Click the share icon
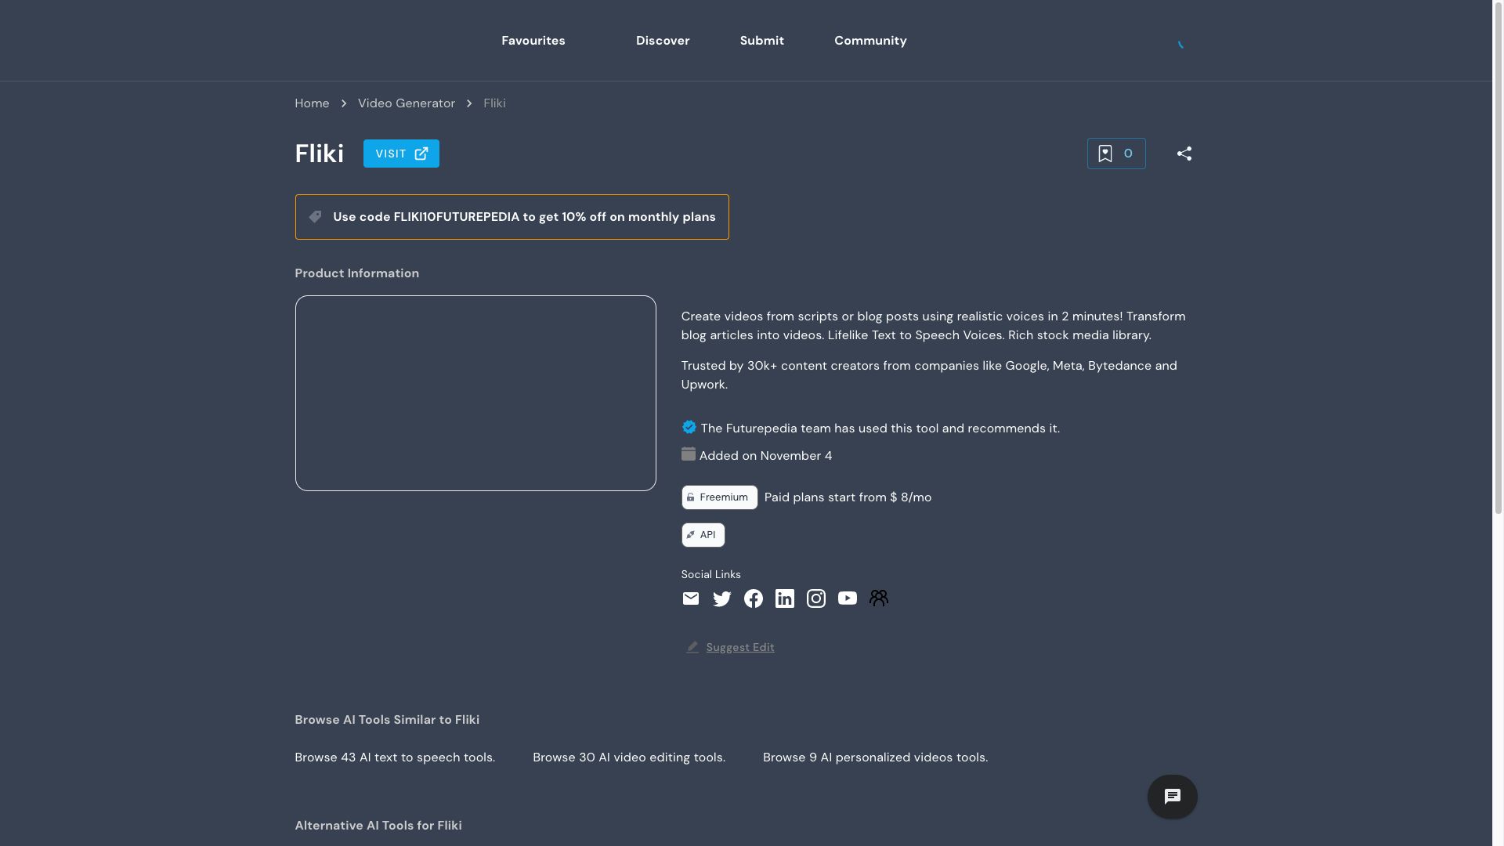 [x=1184, y=154]
